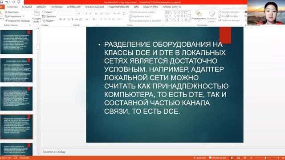
Task: Expand the shapes gallery more arrow
Action: (x=189, y=20)
